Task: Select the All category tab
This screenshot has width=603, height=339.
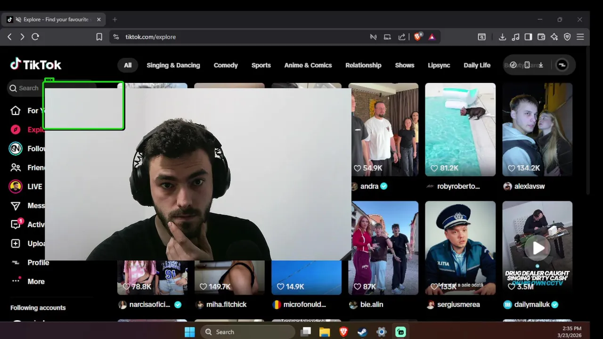Action: (x=128, y=65)
